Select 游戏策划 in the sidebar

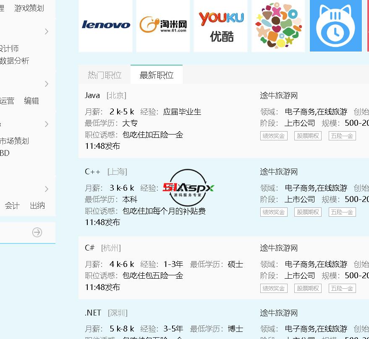click(29, 8)
